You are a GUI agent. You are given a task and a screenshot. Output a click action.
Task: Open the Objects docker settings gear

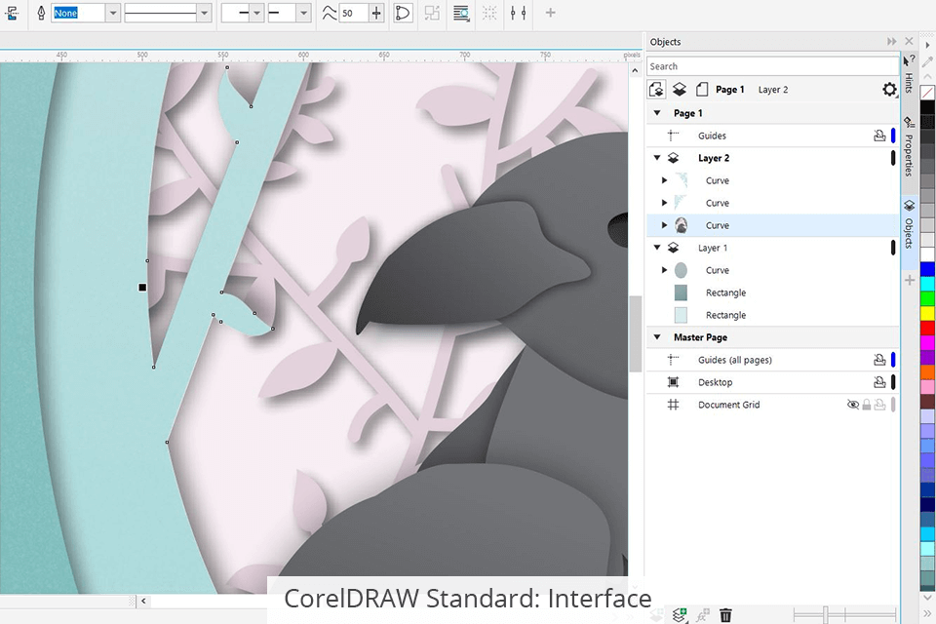pos(889,90)
